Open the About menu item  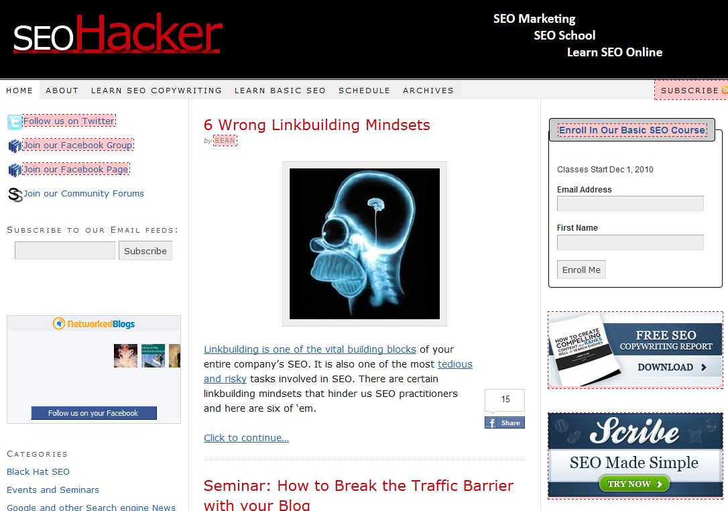(x=62, y=91)
